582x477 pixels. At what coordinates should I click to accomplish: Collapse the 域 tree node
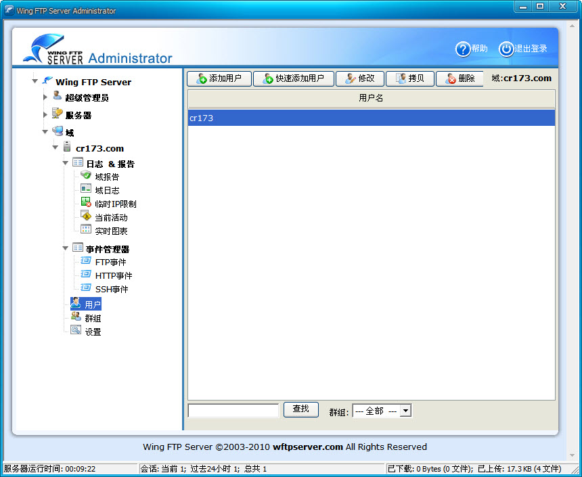point(45,132)
